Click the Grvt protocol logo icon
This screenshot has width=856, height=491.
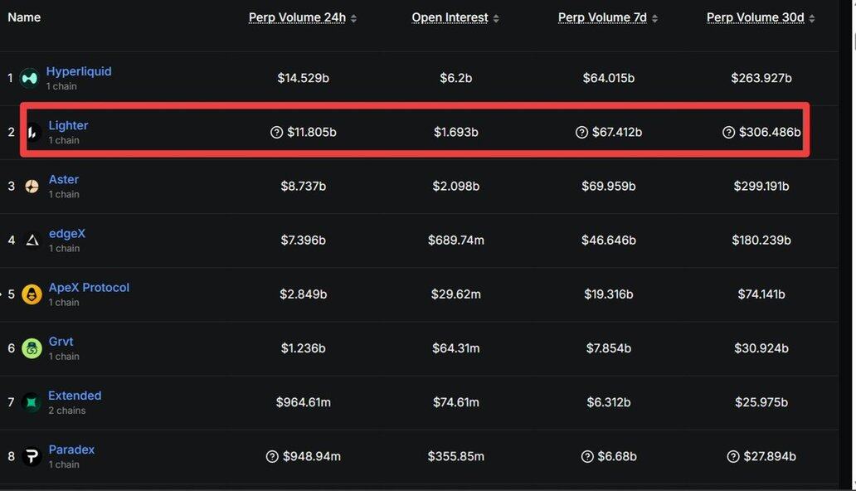click(32, 348)
